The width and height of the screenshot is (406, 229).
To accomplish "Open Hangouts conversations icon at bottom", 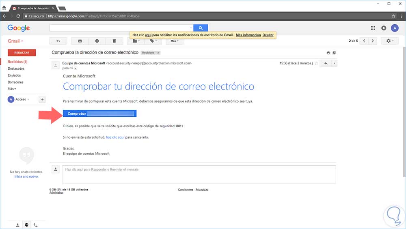I will pos(26,225).
